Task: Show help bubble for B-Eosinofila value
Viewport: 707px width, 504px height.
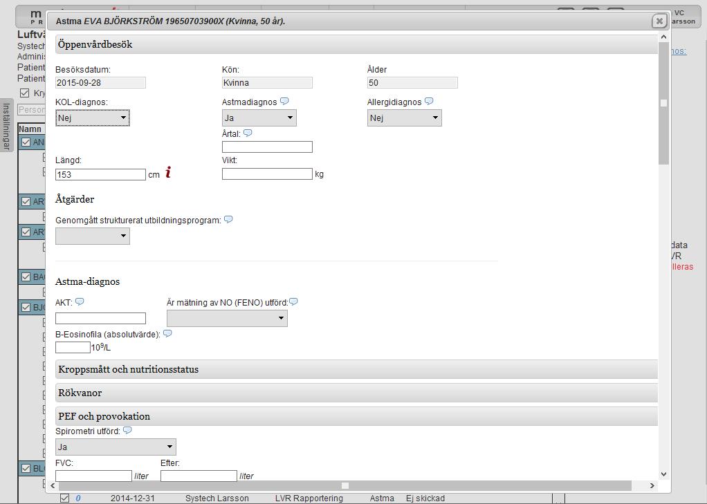Action: point(167,334)
